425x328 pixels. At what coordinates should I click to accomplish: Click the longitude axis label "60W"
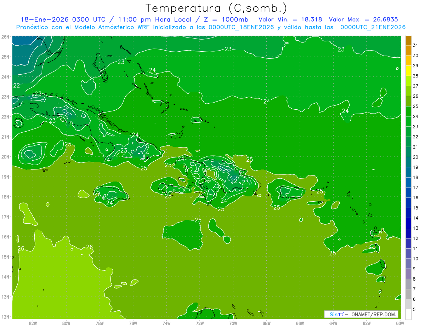(400, 323)
